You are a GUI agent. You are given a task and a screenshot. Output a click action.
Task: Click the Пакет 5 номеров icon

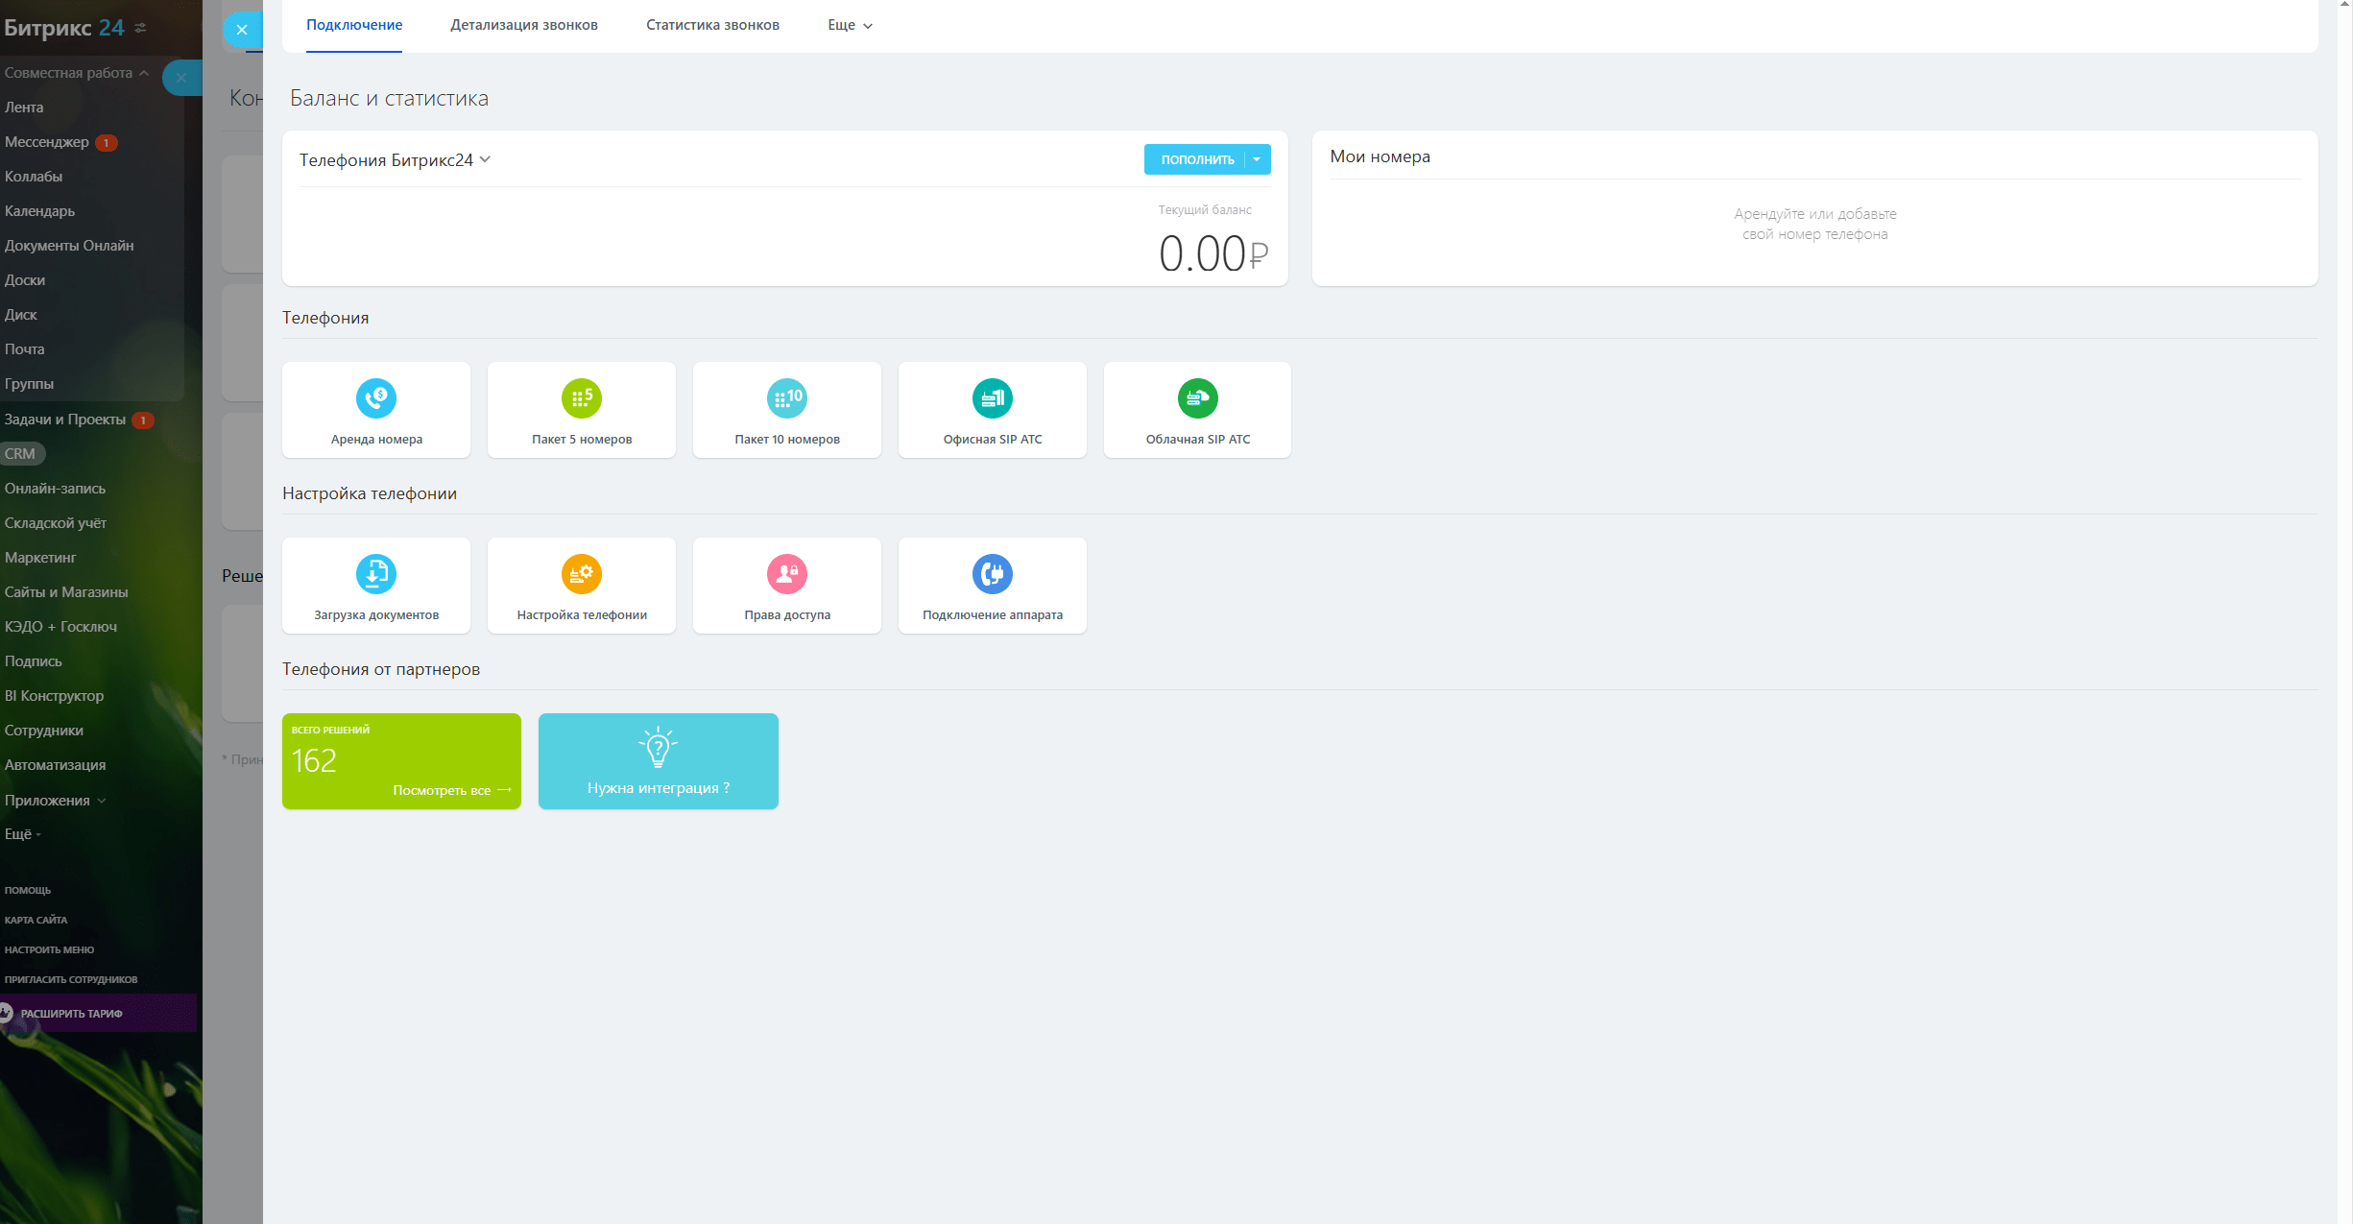tap(582, 397)
